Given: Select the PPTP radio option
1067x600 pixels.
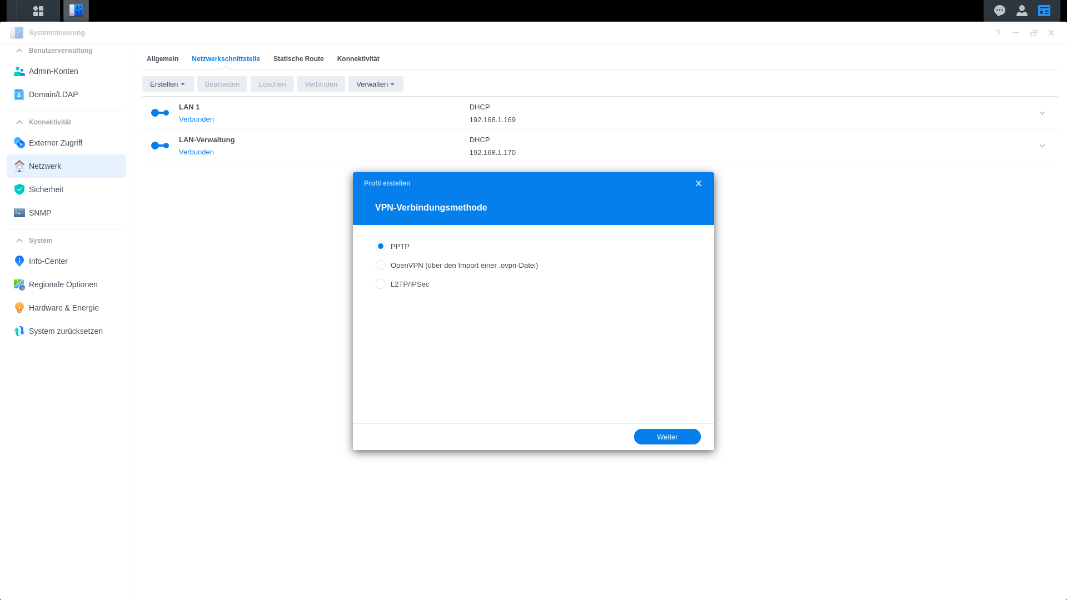Looking at the screenshot, I should pyautogui.click(x=381, y=246).
